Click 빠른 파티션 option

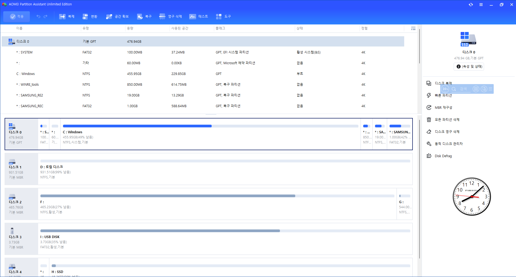tap(443, 95)
